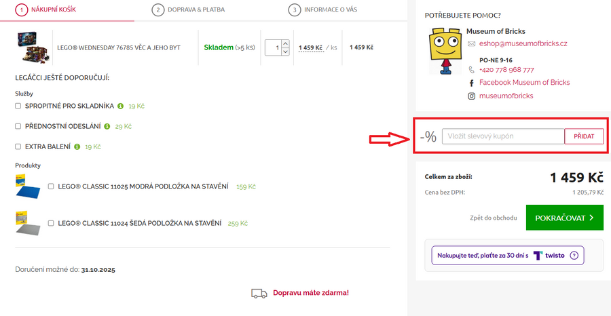Screen dimensions: 611x316
Task: Open museumofbricks Instagram link
Action: pos(506,96)
